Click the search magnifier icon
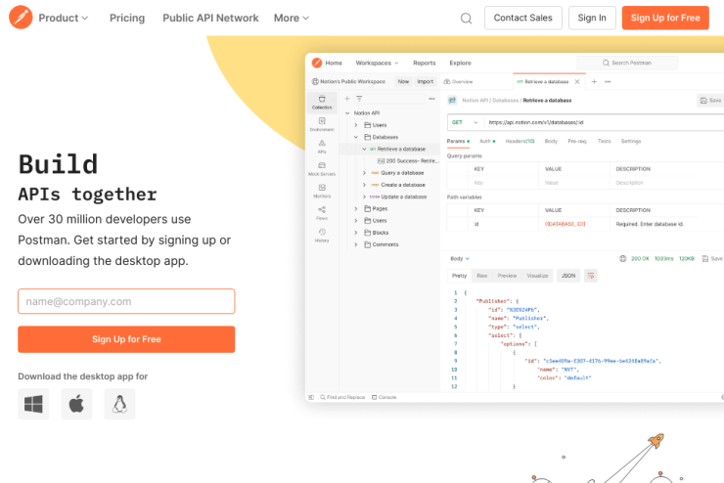 [467, 19]
